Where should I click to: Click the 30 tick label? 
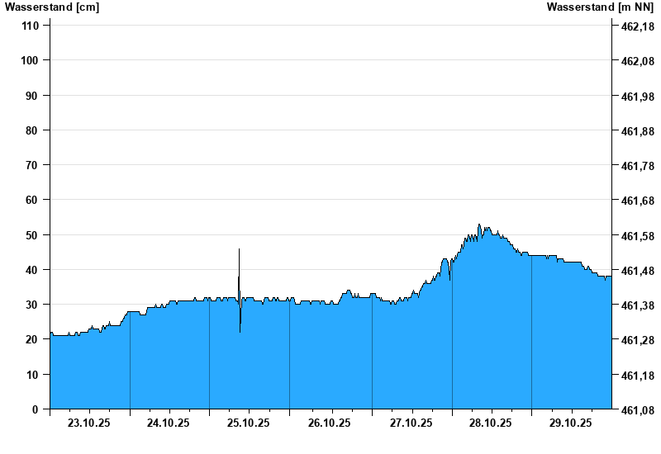[x=32, y=305]
